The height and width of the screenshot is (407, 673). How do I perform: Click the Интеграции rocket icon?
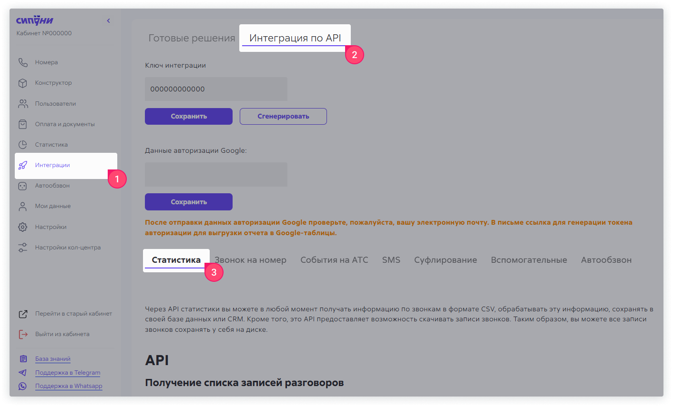click(22, 165)
